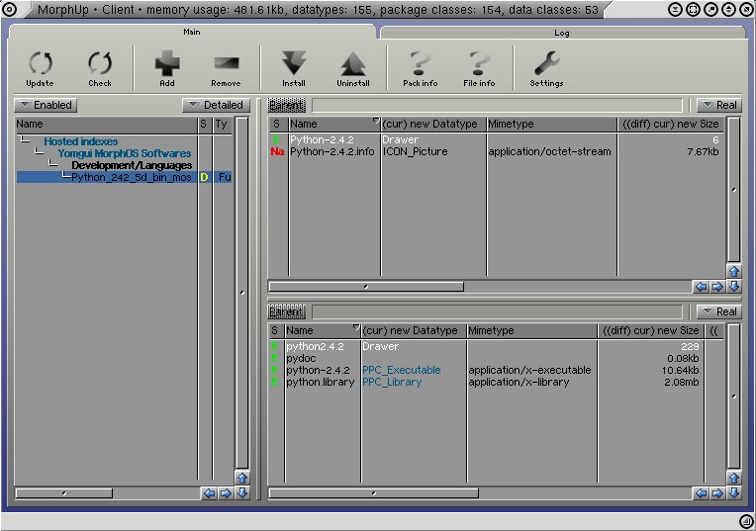Select the Python-2.4.2 drawer row
Image resolution: width=756 pixels, height=531 pixels.
pyautogui.click(x=497, y=139)
